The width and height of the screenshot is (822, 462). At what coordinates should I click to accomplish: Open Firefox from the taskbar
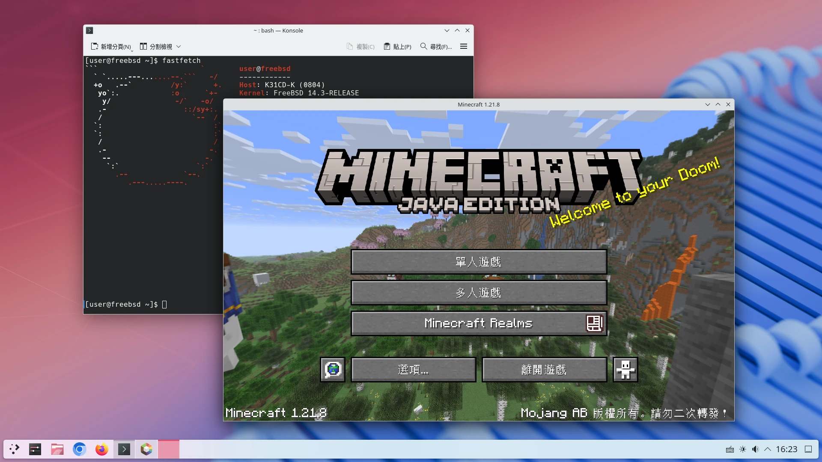101,449
